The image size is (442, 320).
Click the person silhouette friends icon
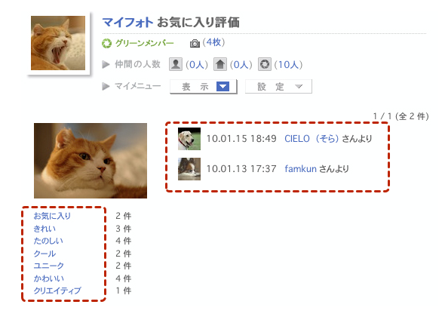coord(175,64)
